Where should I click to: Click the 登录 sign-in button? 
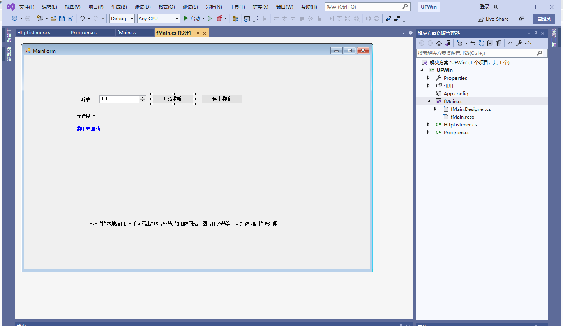point(485,7)
